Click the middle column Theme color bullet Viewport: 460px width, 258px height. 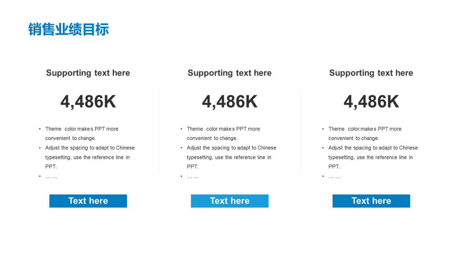click(x=223, y=133)
